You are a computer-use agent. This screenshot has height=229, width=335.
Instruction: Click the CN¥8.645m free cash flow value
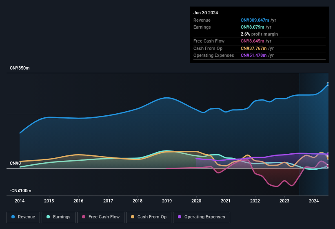click(x=252, y=41)
